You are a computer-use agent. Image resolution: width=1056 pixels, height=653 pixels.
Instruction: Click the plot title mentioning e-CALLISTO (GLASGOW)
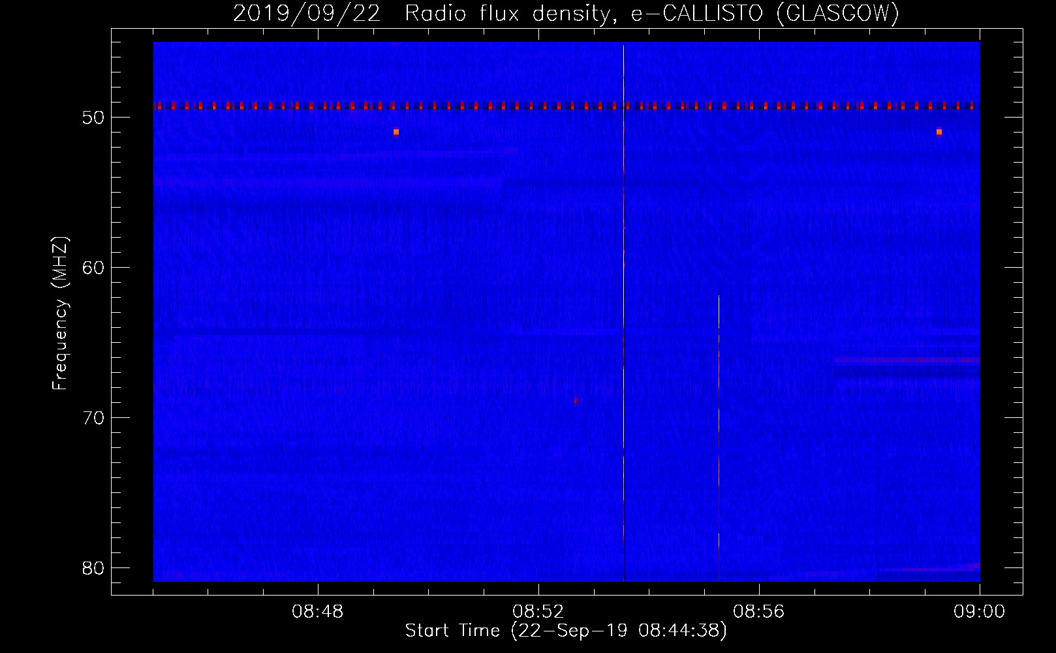click(566, 13)
